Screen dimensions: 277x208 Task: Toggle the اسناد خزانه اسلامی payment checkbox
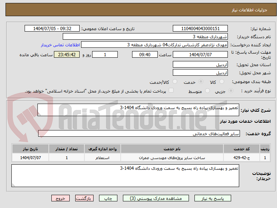click(171, 90)
